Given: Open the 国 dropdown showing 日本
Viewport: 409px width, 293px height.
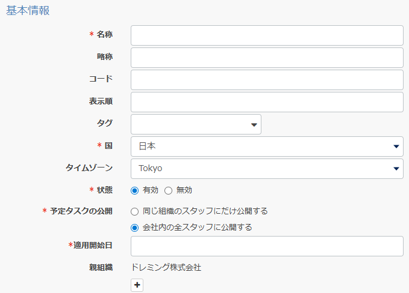Looking at the screenshot, I should point(267,146).
